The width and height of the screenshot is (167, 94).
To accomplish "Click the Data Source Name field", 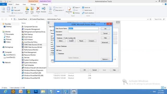I will (x=83, y=28).
